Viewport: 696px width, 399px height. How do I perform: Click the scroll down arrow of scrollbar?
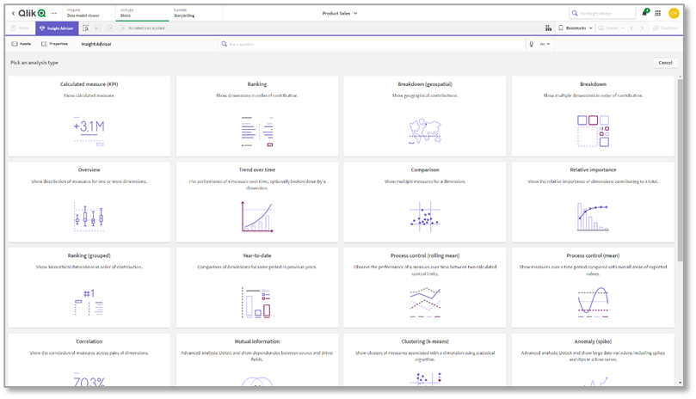(x=680, y=383)
